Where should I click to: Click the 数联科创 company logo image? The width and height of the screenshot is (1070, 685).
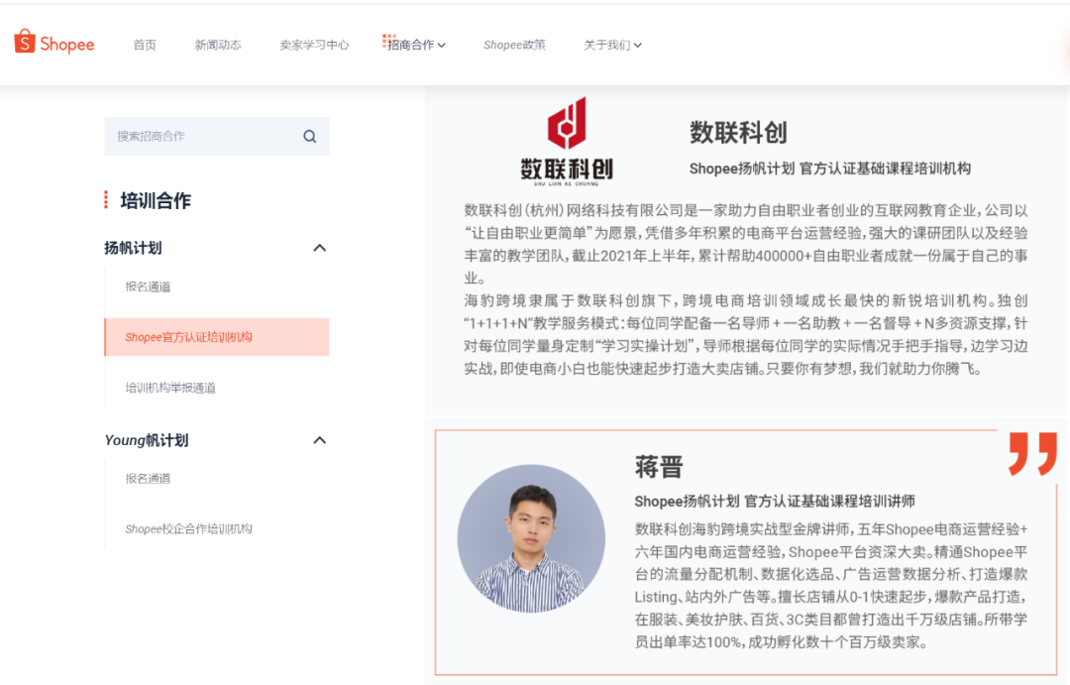(567, 142)
